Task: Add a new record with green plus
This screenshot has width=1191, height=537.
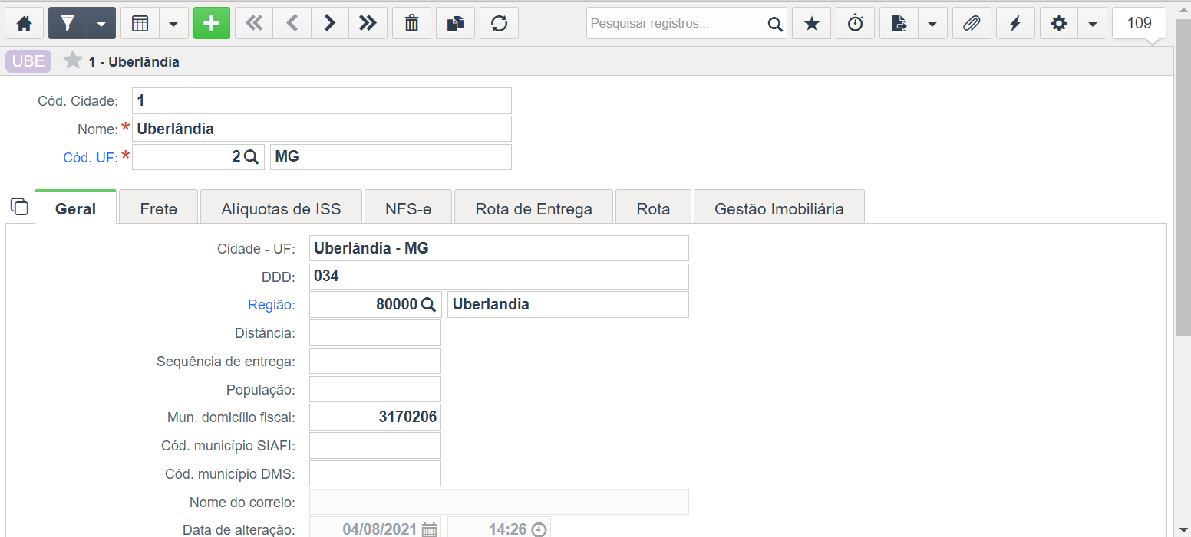Action: [x=212, y=24]
